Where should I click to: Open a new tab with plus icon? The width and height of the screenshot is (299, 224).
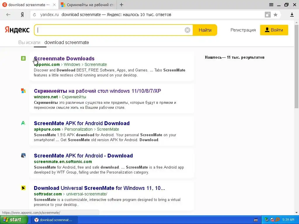click(121, 5)
